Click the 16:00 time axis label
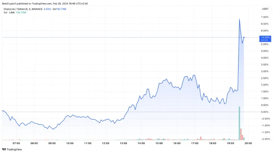 (177, 143)
